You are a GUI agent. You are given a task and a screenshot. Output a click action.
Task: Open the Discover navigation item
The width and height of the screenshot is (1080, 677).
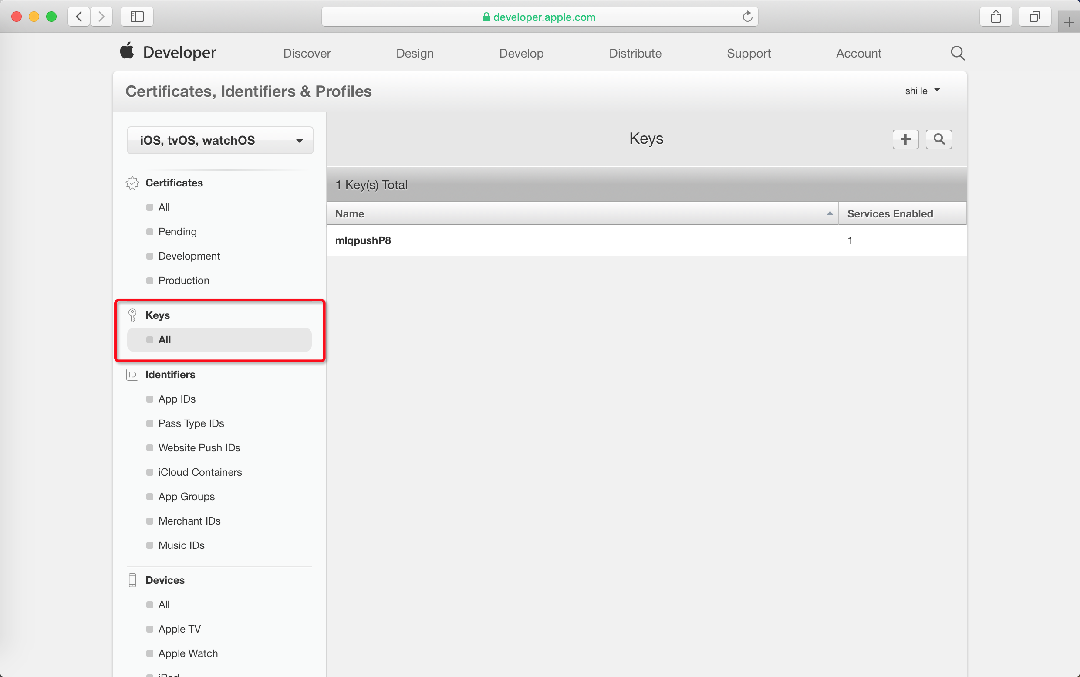click(x=307, y=53)
